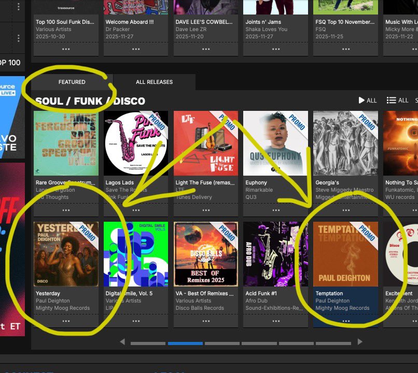Open options menu for FSQ Top 10 November chart
Screen dimensions: 418x373
346,49
